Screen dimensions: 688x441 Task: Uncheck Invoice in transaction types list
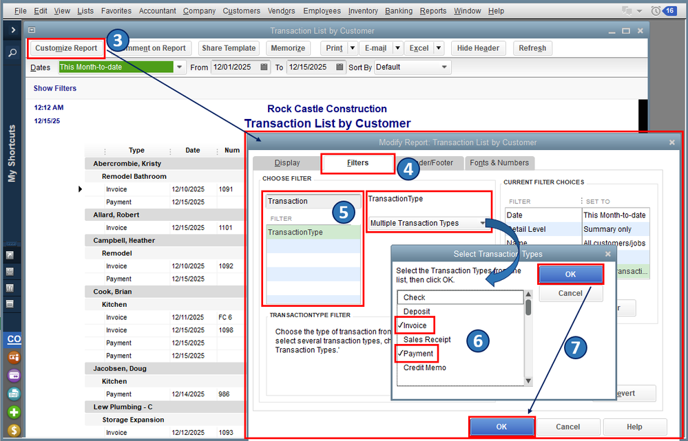coord(415,325)
